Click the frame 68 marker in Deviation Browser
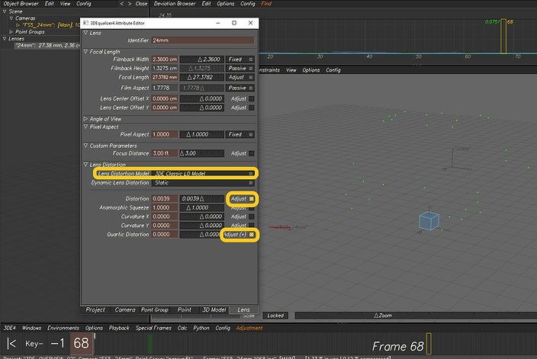The image size is (537, 359). coord(503,37)
